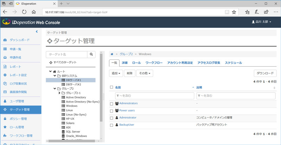Click the Administrator user icon
The width and height of the screenshot is (281, 145).
pyautogui.click(x=117, y=118)
